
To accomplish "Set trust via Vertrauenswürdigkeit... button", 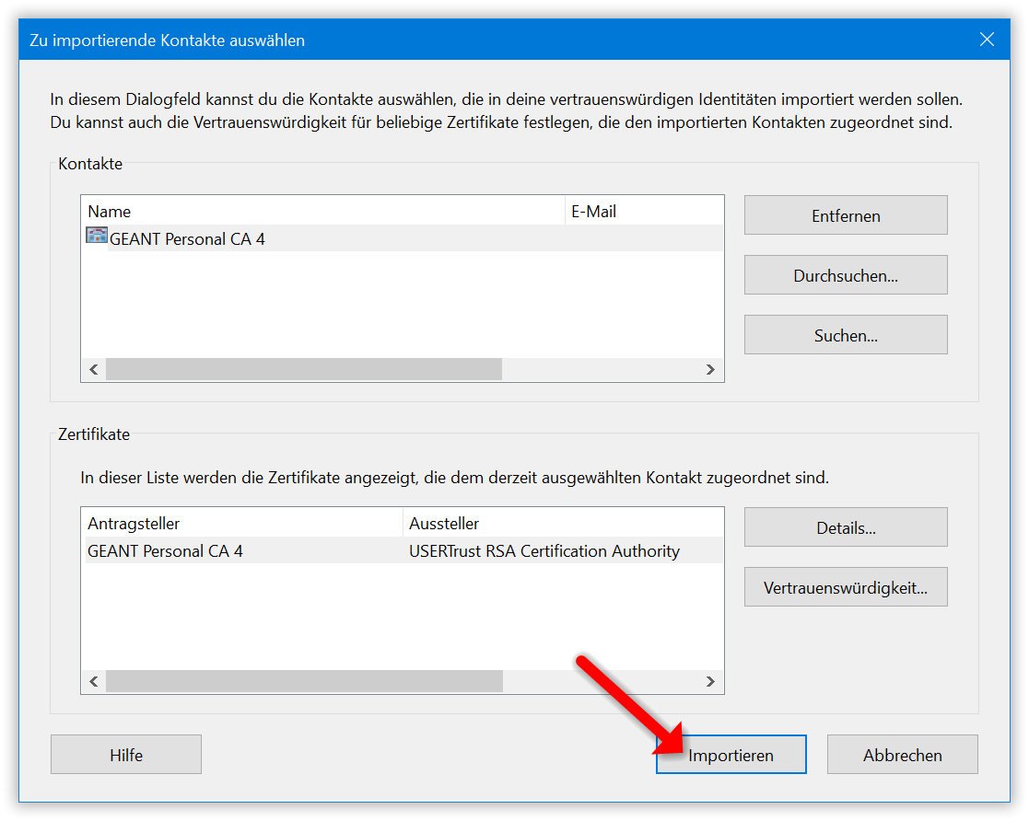I will tap(846, 587).
